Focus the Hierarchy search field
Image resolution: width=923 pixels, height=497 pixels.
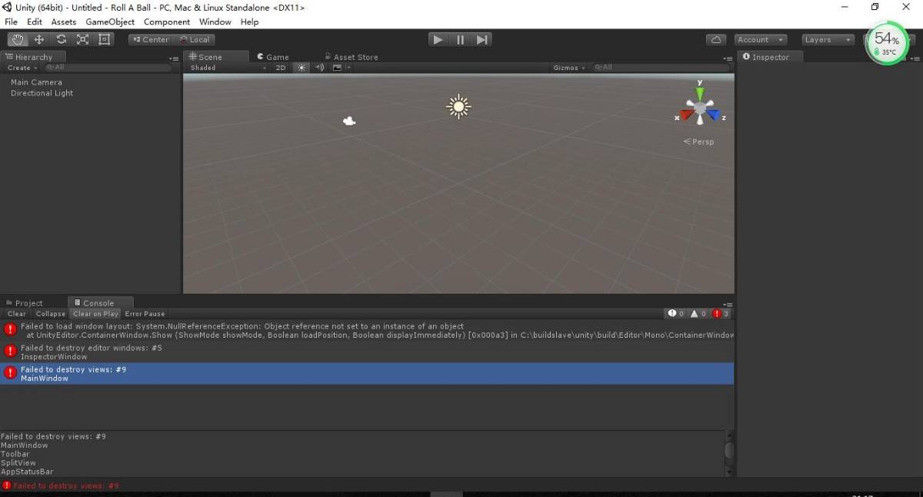pos(108,68)
